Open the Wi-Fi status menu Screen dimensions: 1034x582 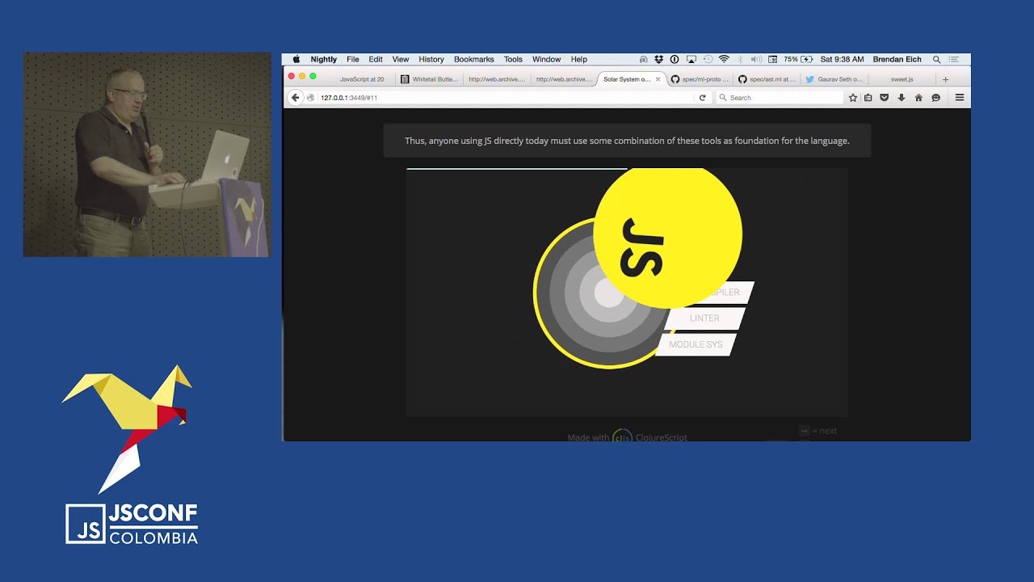pyautogui.click(x=724, y=59)
